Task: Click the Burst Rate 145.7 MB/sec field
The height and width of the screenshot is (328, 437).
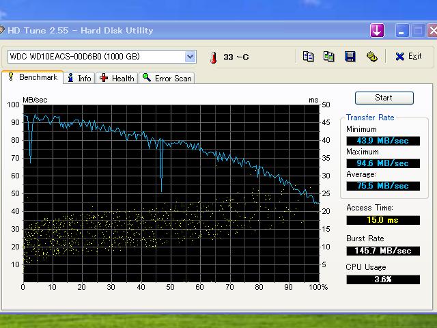Action: tap(383, 251)
